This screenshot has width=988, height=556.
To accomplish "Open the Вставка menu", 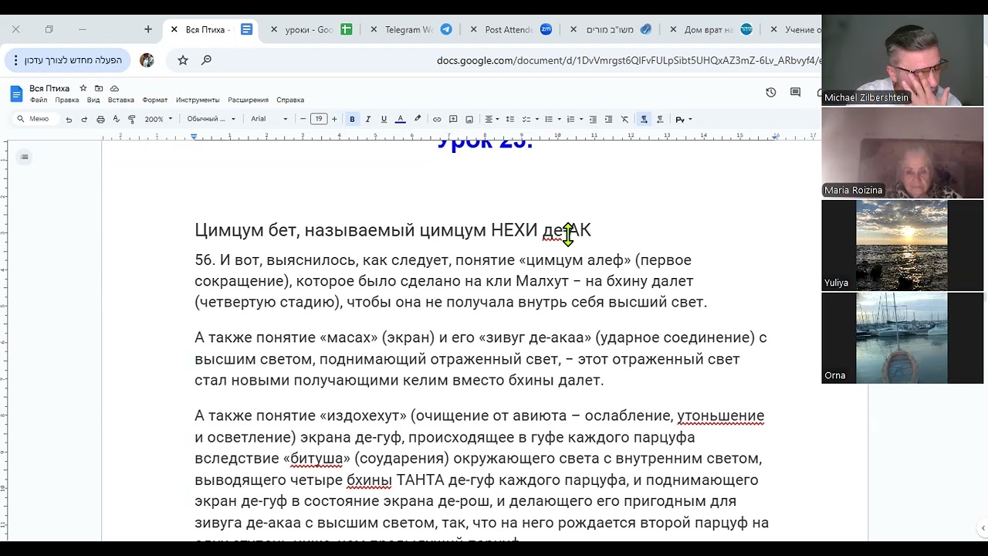I will click(121, 100).
